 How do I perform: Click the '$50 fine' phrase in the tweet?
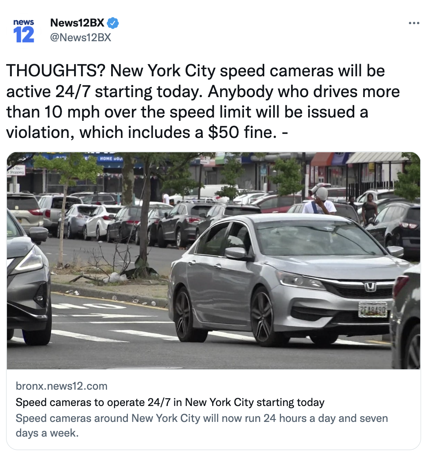pyautogui.click(x=242, y=132)
